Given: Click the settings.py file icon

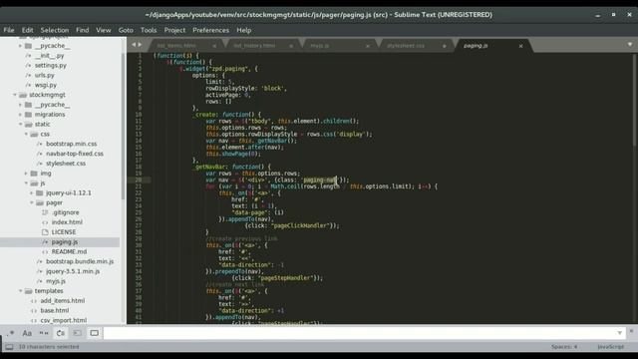Looking at the screenshot, I should (x=28, y=65).
